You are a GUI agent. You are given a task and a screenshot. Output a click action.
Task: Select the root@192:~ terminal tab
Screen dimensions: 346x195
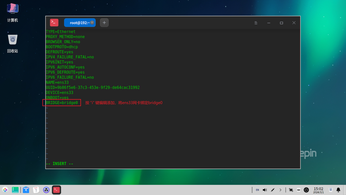coord(78,23)
